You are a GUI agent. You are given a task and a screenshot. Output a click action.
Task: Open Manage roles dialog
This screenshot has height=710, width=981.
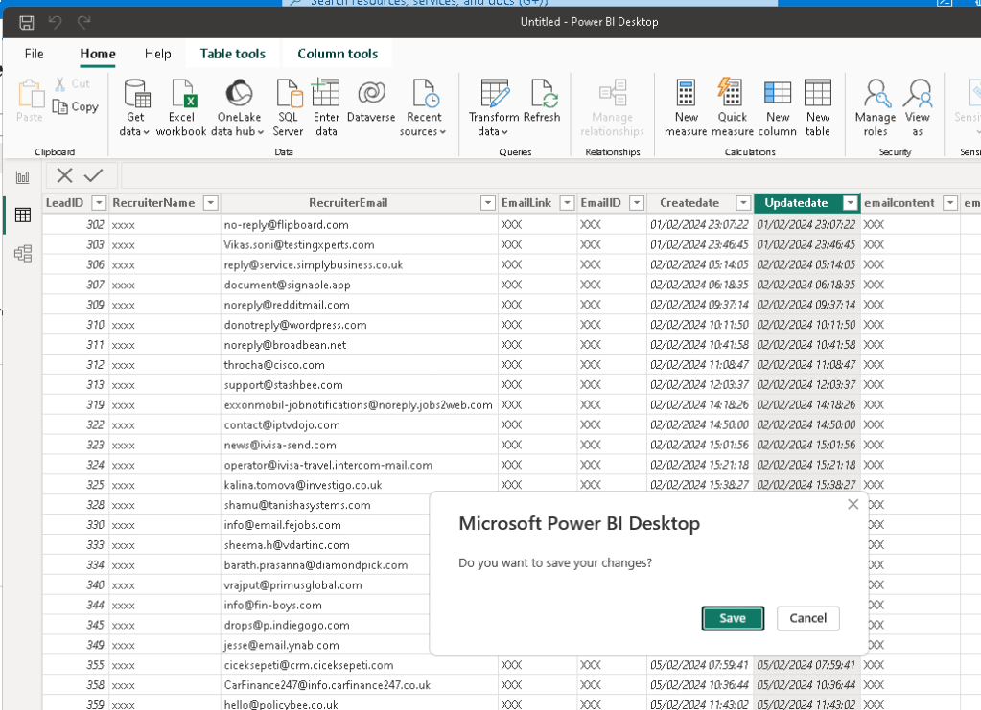(x=876, y=107)
